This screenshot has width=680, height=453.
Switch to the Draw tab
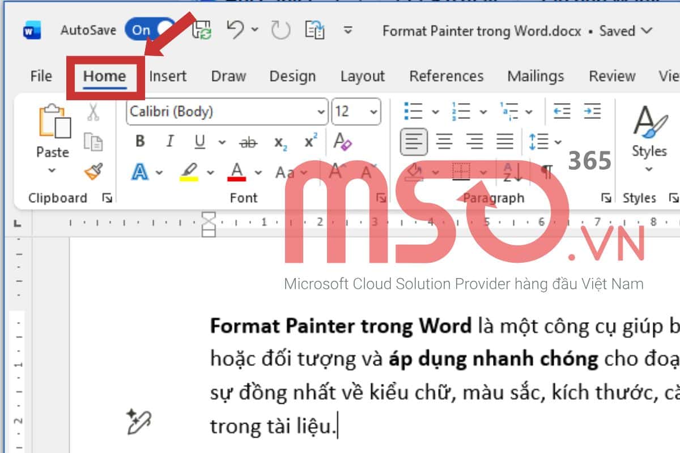(228, 76)
